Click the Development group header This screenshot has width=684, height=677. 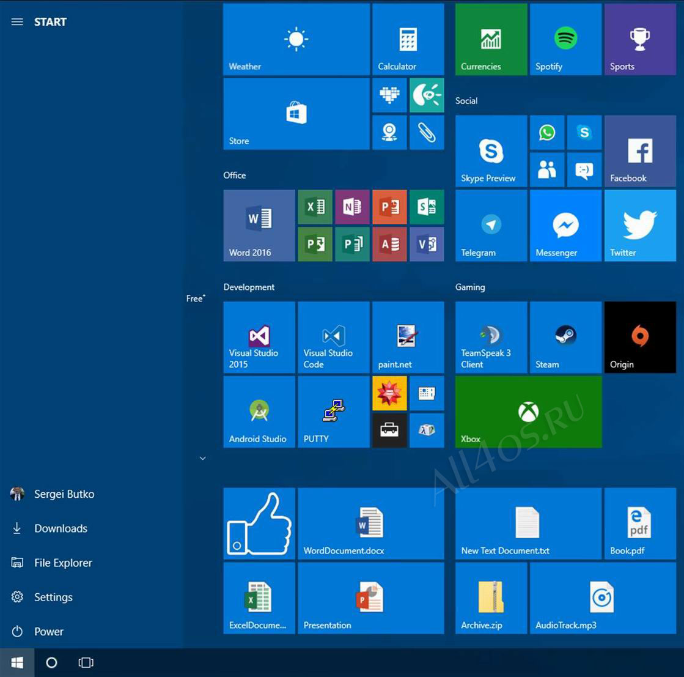(x=249, y=287)
